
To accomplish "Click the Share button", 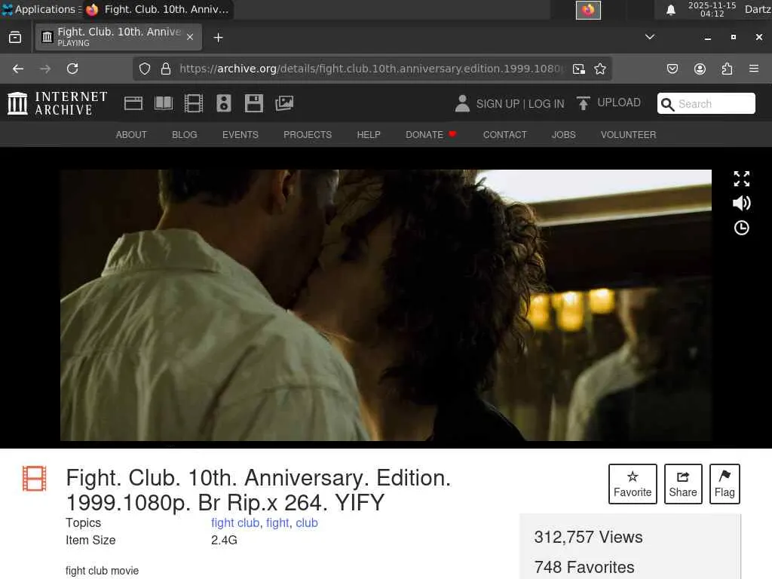I will click(683, 484).
